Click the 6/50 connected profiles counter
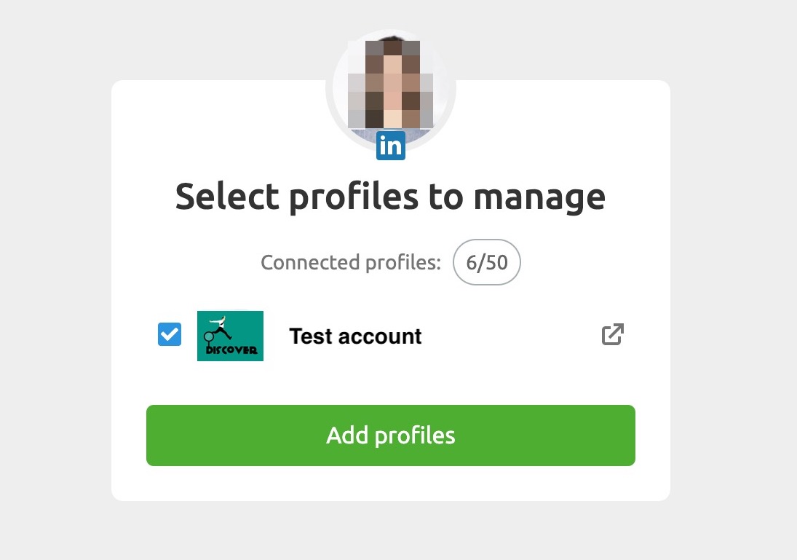 487,262
